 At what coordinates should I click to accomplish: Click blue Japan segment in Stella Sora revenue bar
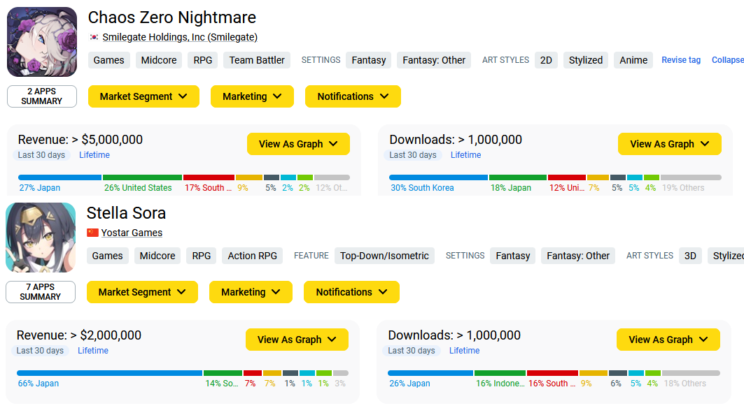click(110, 373)
